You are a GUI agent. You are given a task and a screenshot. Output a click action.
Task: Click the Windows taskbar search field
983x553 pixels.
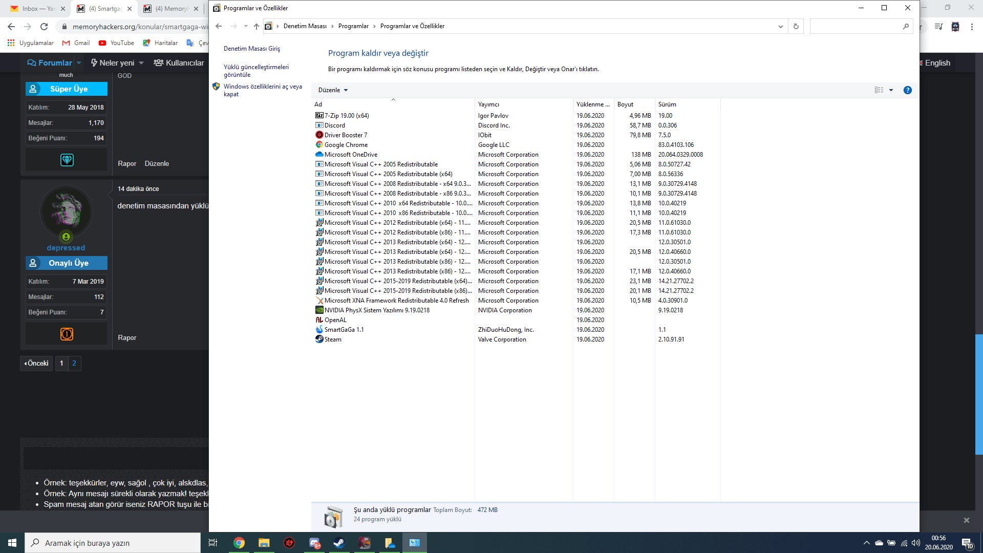(113, 543)
